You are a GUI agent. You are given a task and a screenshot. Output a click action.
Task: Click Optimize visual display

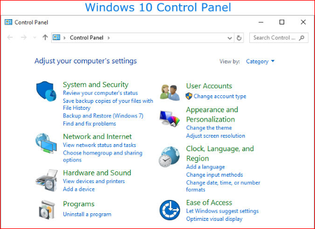pos(214,219)
